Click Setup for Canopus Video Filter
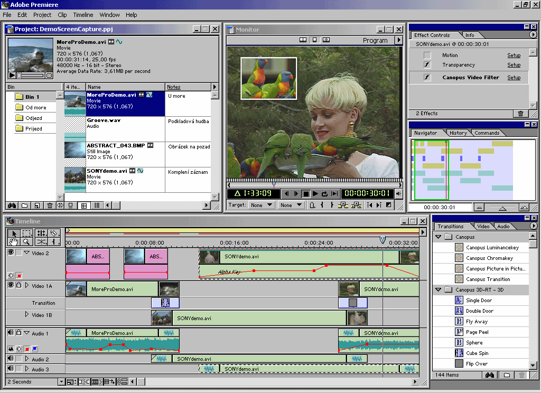 (514, 78)
